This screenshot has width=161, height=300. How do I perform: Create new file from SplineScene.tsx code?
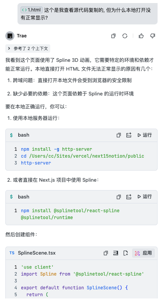tap(126, 253)
